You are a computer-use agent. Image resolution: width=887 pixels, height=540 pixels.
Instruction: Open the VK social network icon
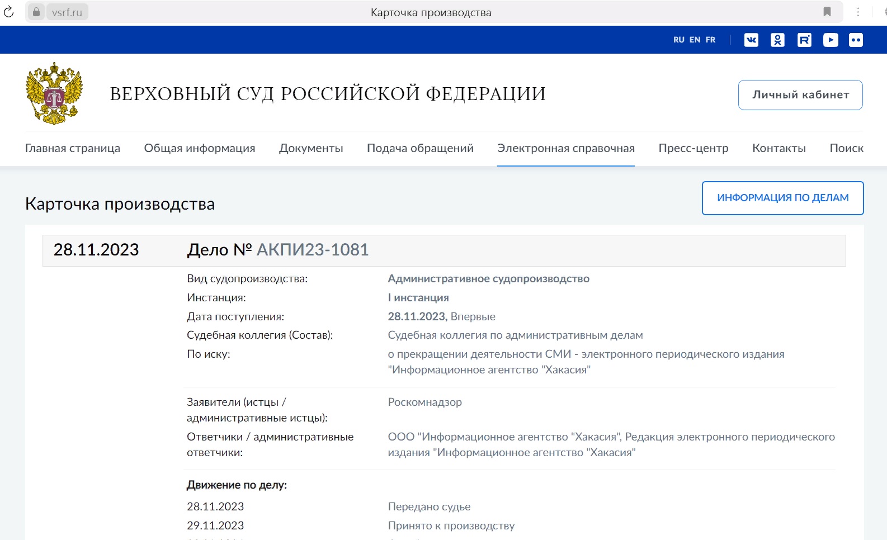(751, 40)
